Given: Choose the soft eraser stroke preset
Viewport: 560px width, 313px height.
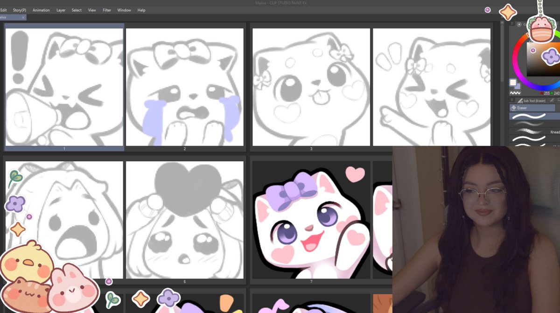Looking at the screenshot, I should (x=534, y=124).
